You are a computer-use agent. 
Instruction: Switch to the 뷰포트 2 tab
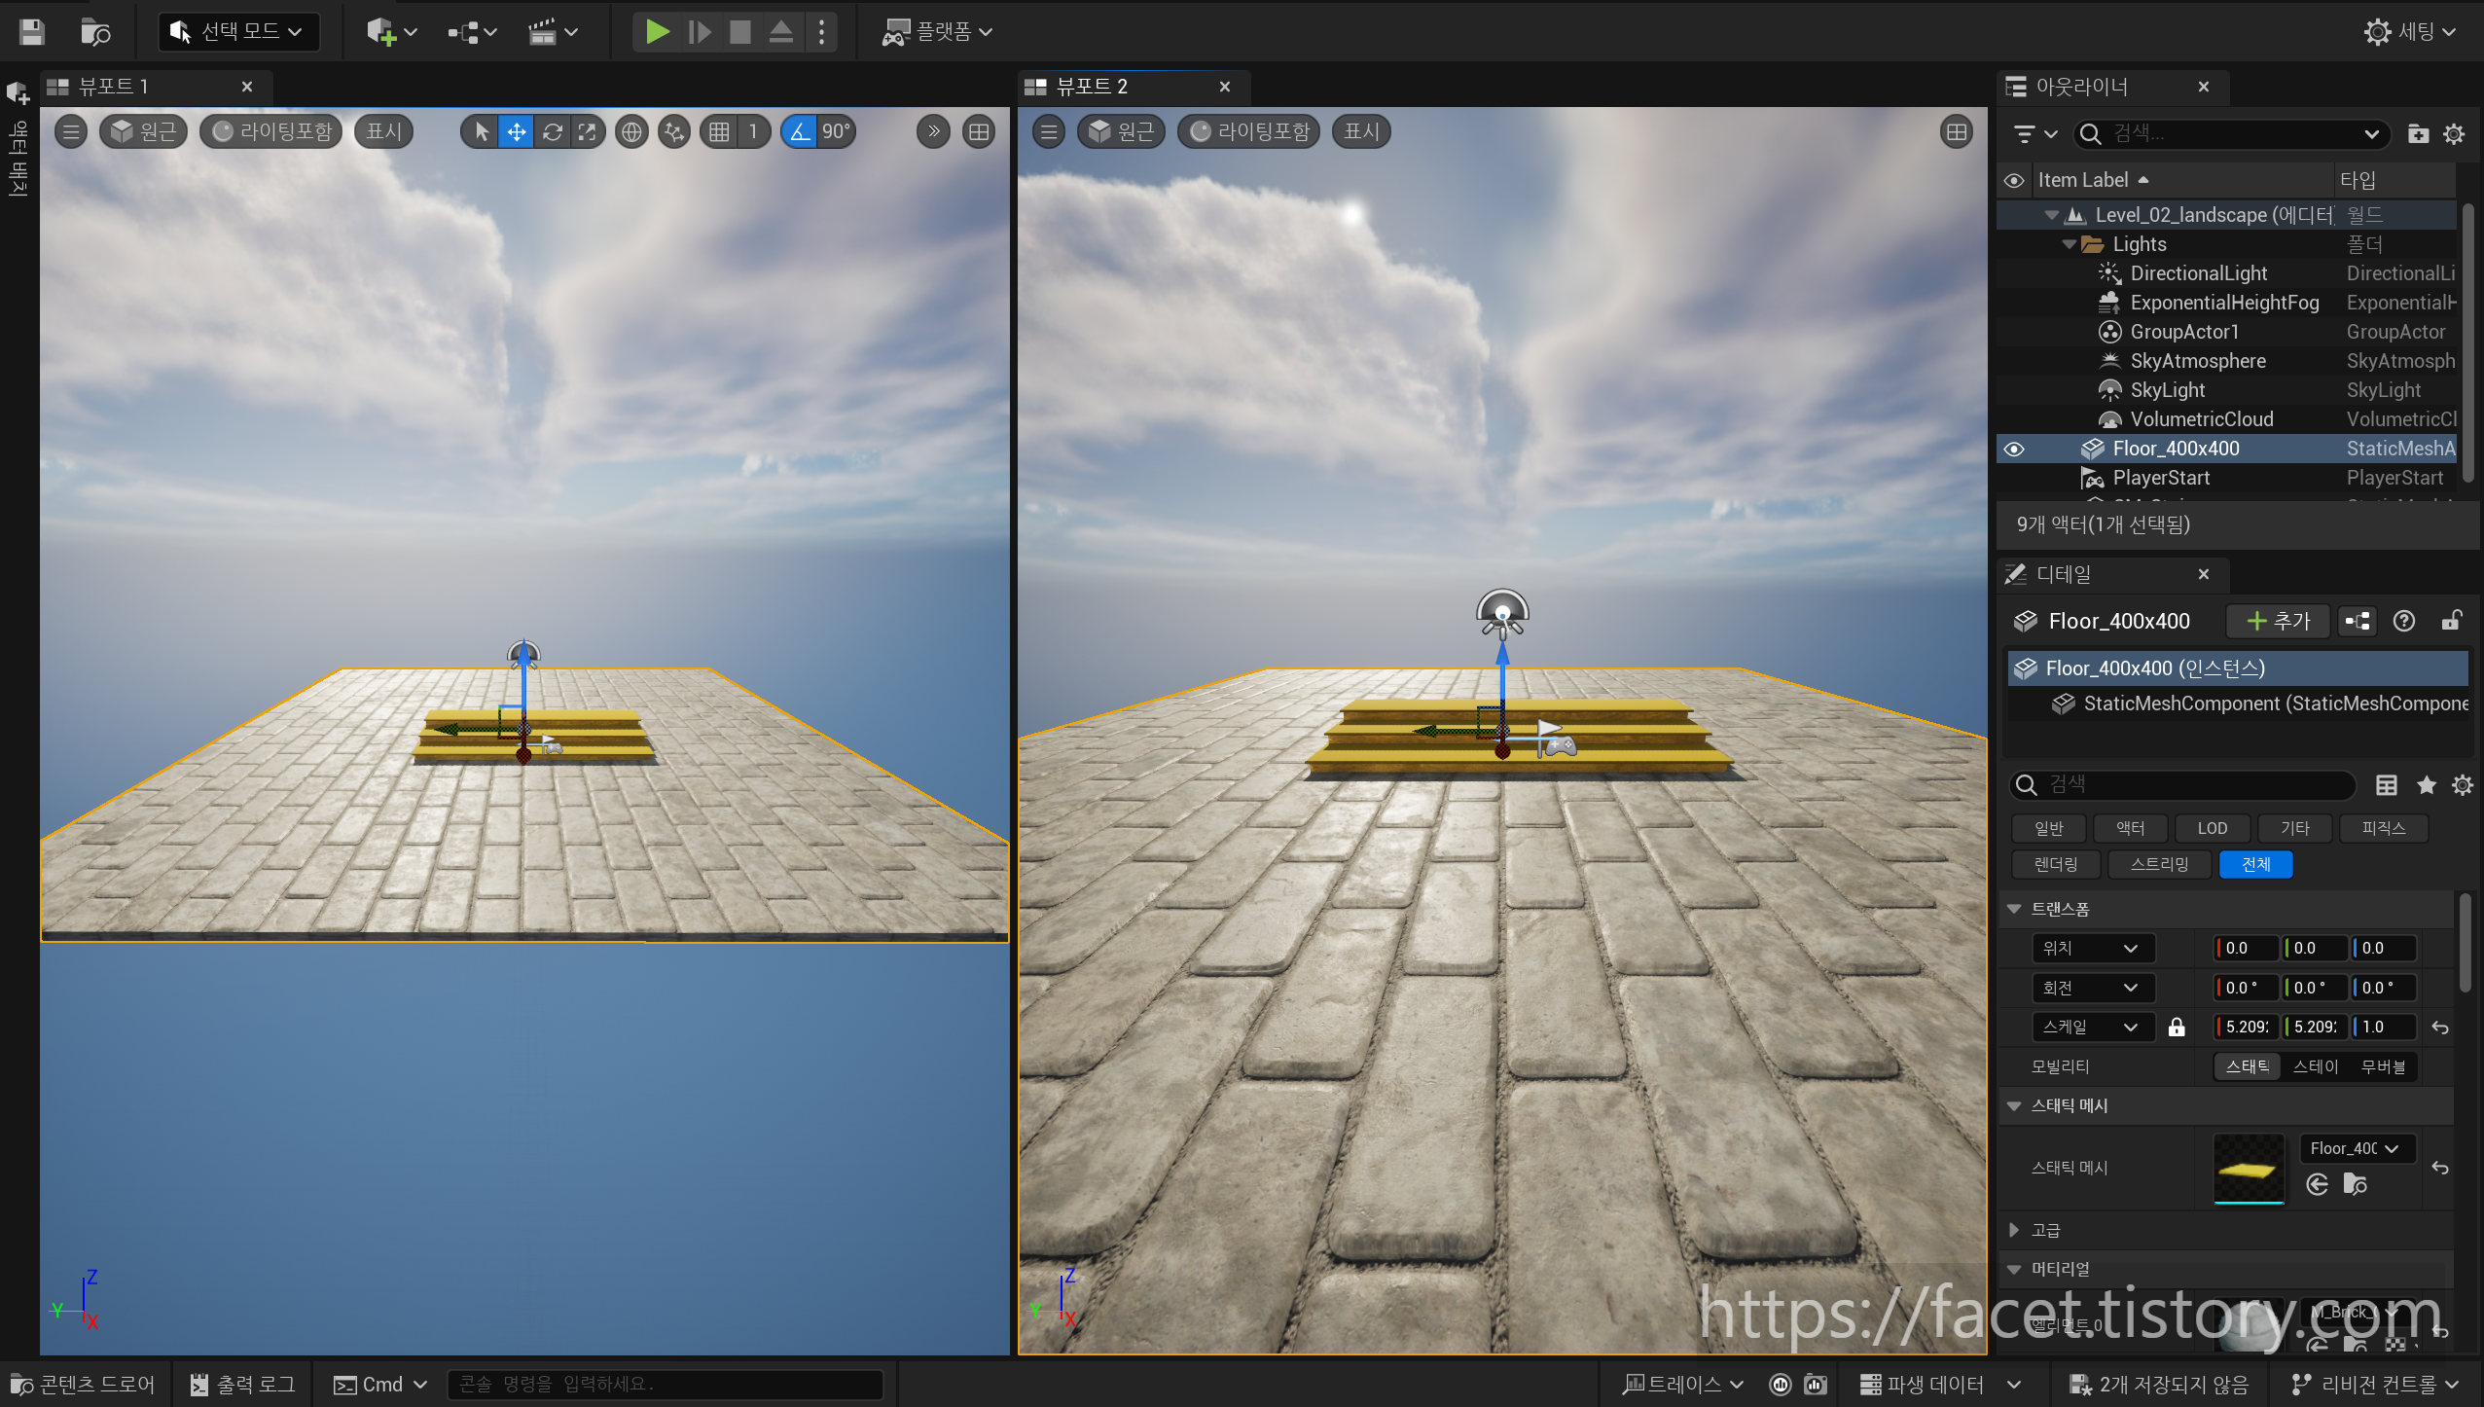[x=1092, y=87]
